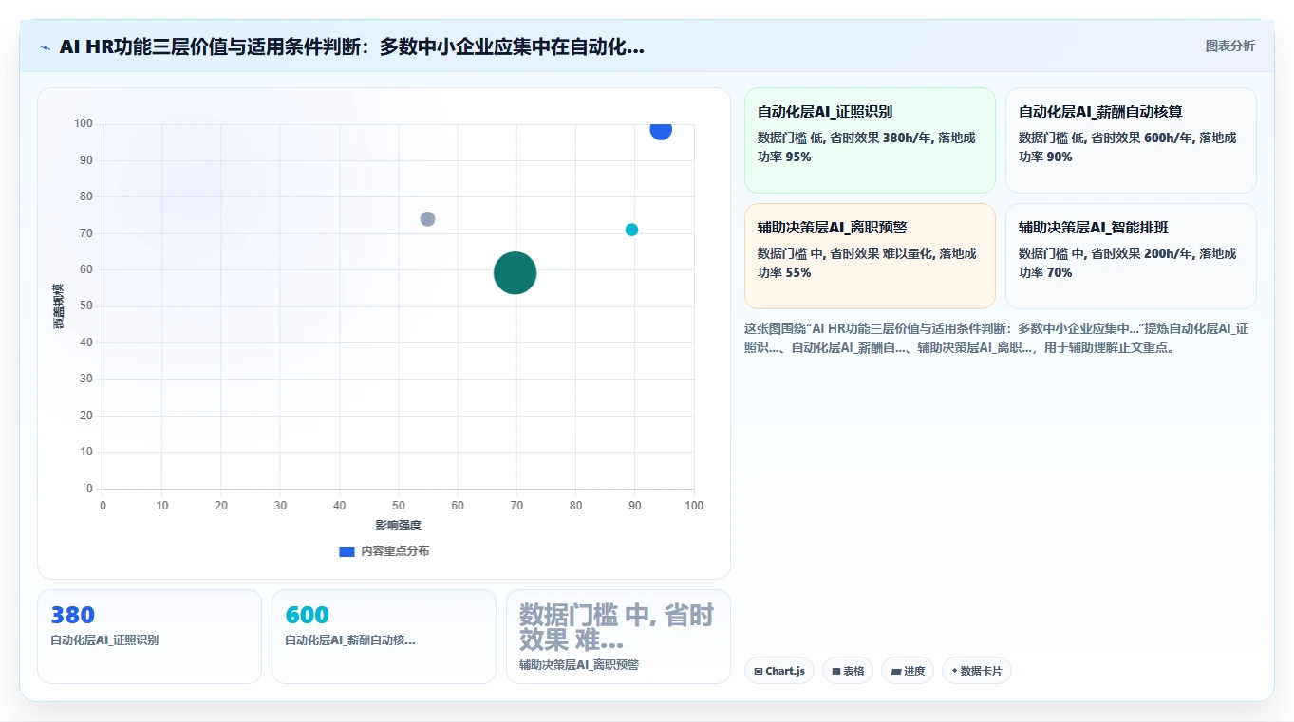The height and width of the screenshot is (722, 1294).
Task: Click the chart title beginning AI HR功能三层价值
Action: coord(351,47)
